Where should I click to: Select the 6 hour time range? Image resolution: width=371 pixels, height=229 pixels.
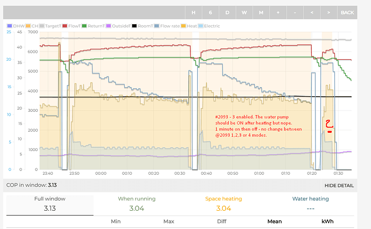pyautogui.click(x=210, y=12)
